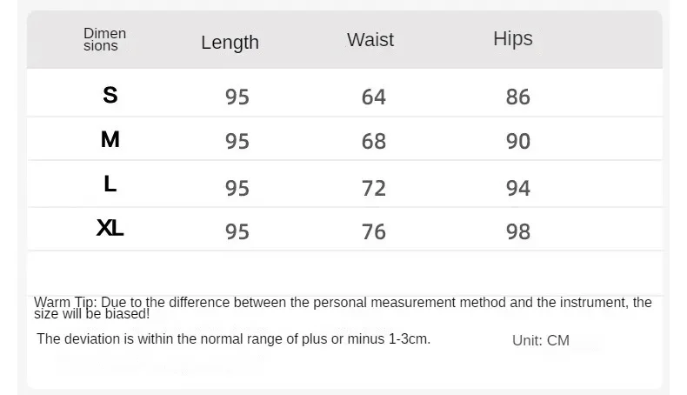
Task: Click the hips value 98
Action: tap(517, 231)
